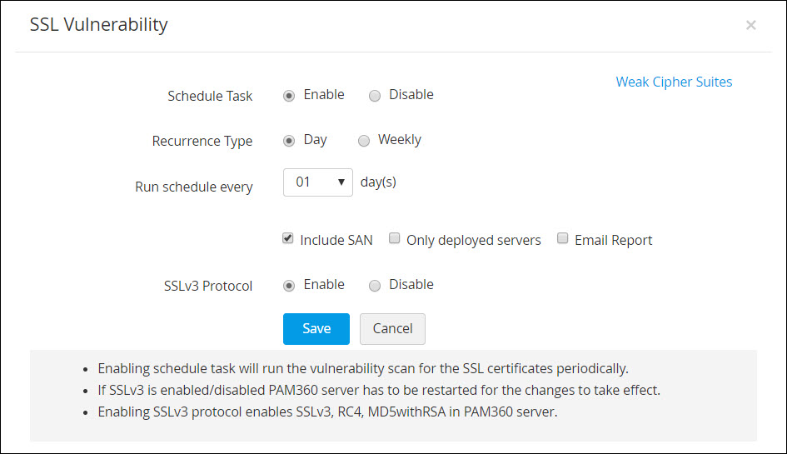The height and width of the screenshot is (454, 787).
Task: Click the Run schedule every label
Action: pos(193,187)
